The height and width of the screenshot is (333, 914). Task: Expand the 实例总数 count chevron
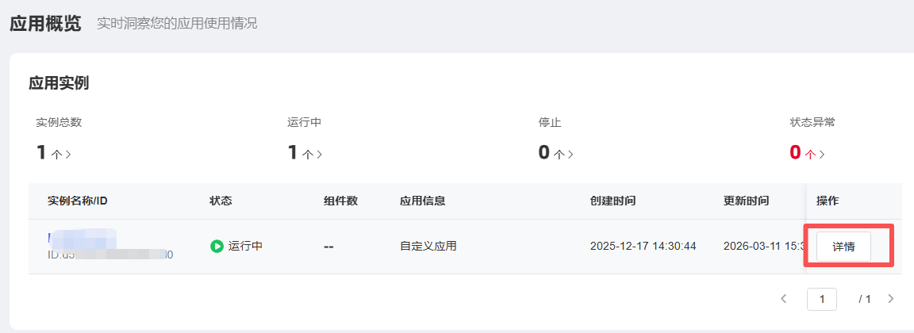(x=68, y=155)
